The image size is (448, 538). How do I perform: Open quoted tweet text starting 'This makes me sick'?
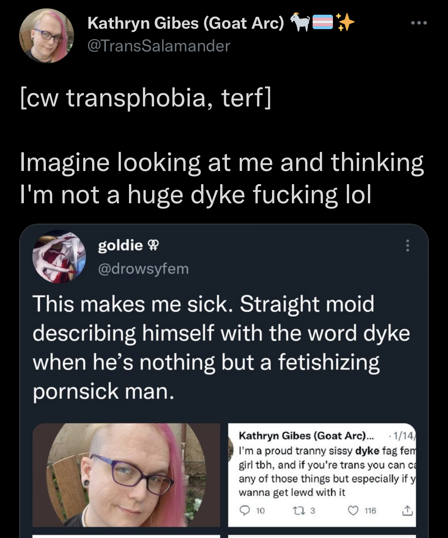coord(221,348)
